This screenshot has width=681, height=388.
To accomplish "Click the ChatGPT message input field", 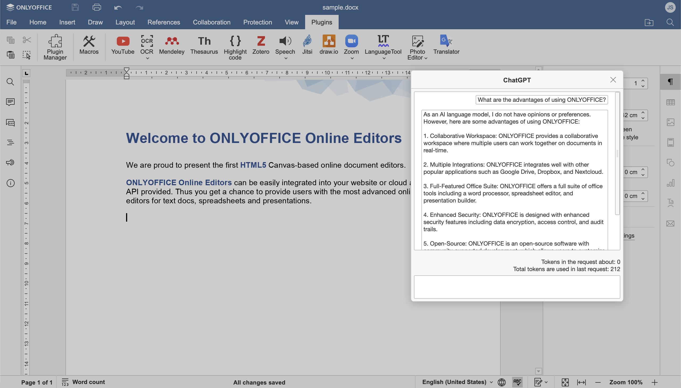I will pos(517,287).
